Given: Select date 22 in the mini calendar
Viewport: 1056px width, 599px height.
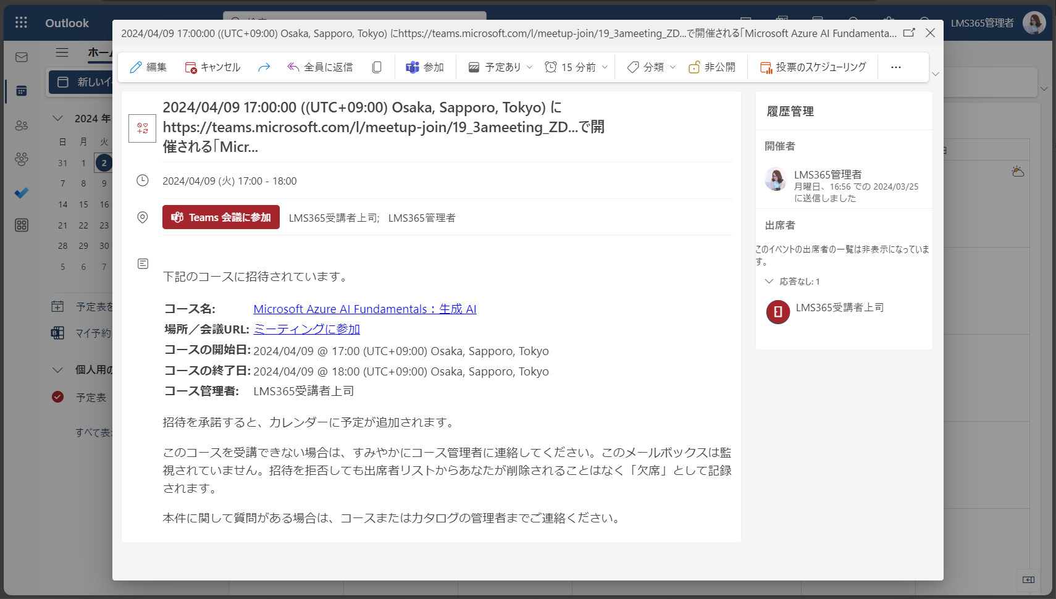Looking at the screenshot, I should pos(83,225).
